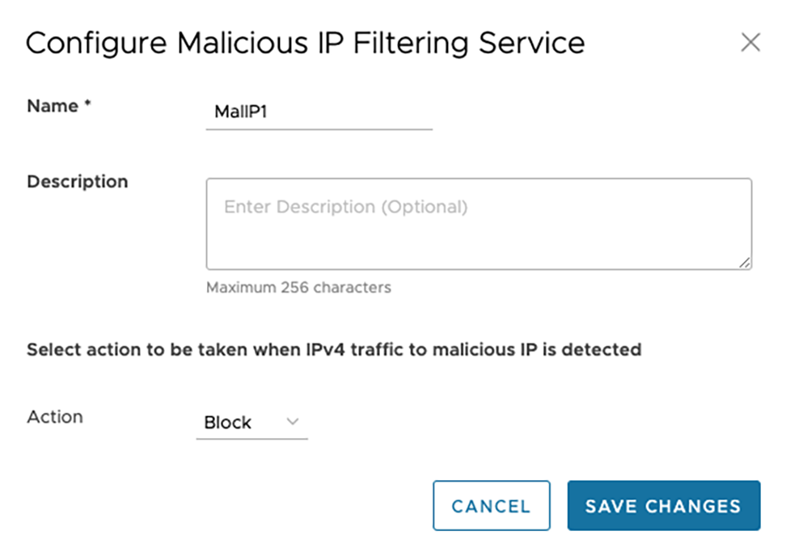The height and width of the screenshot is (556, 786).
Task: Click the Name field label
Action: point(53,106)
